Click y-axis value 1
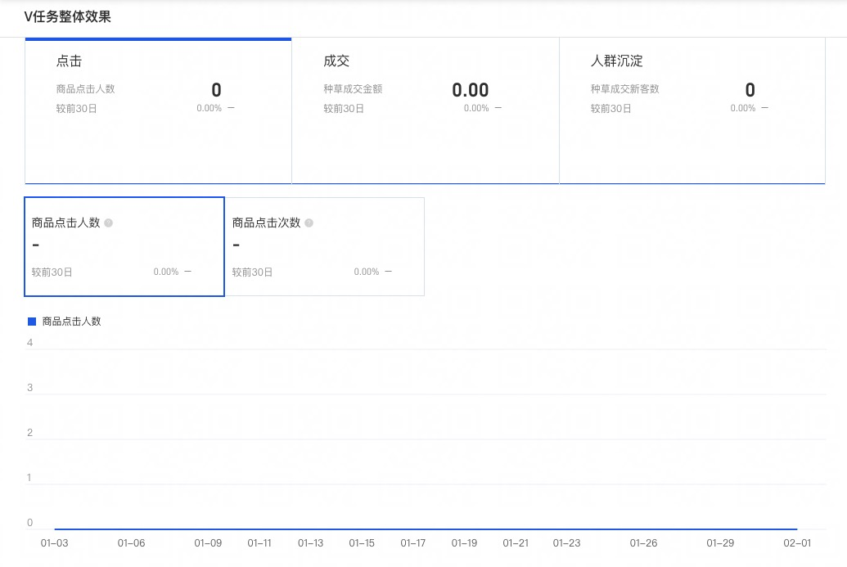The height and width of the screenshot is (567, 847). [29, 478]
